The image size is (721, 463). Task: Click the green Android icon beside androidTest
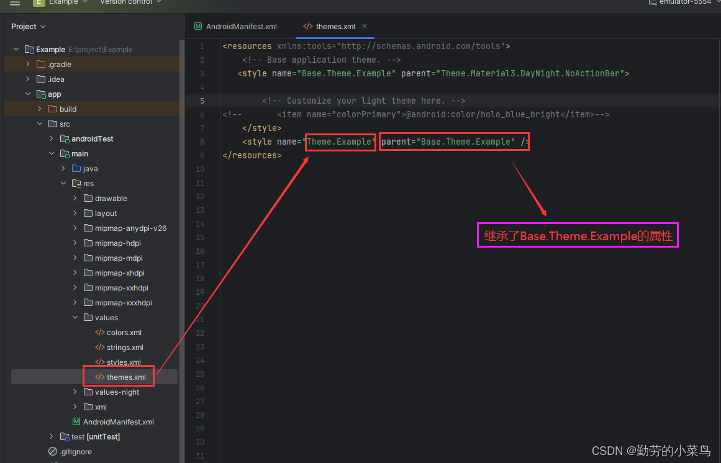point(64,138)
